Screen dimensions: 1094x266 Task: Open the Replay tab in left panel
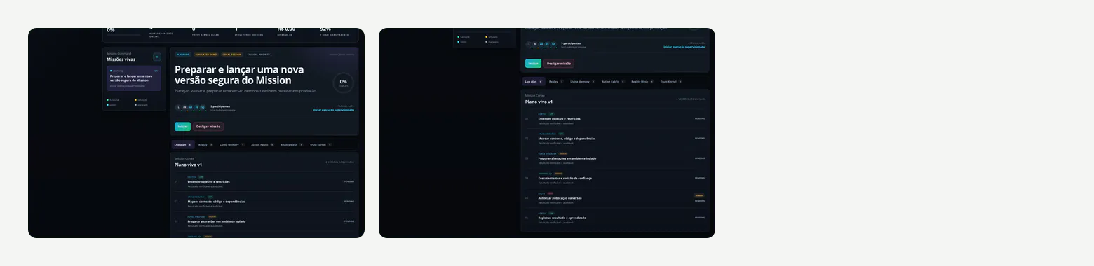(x=205, y=144)
